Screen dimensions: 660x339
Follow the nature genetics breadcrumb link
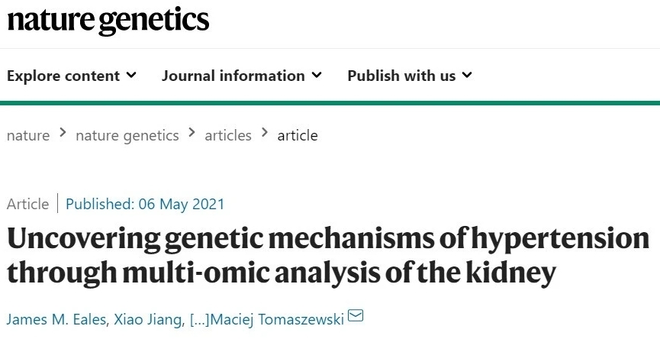point(127,136)
